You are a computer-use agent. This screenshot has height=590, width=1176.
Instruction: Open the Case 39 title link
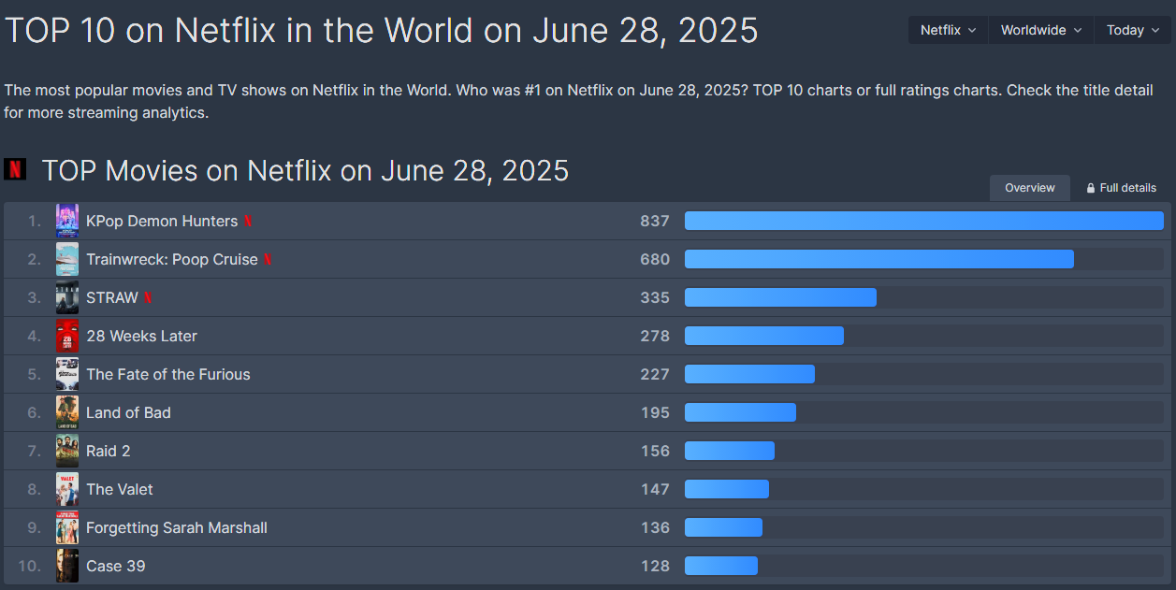pyautogui.click(x=115, y=566)
